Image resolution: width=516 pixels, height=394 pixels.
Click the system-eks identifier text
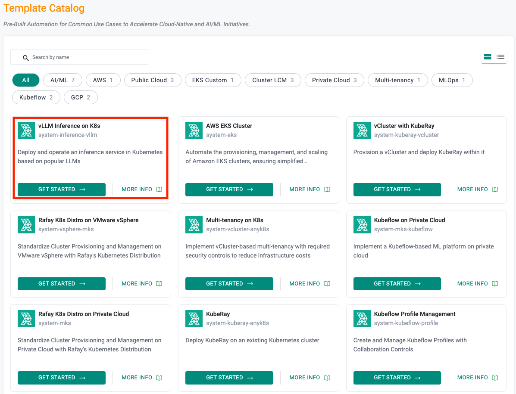point(221,135)
